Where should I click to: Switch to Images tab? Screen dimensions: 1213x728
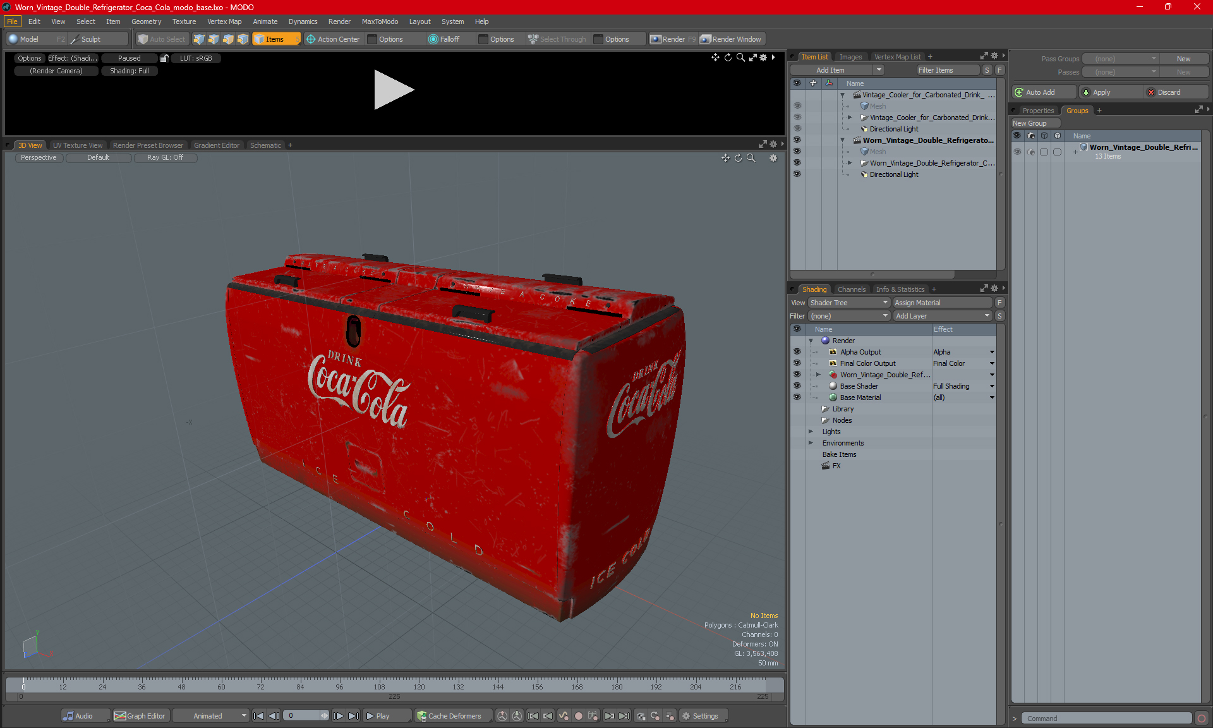[850, 57]
